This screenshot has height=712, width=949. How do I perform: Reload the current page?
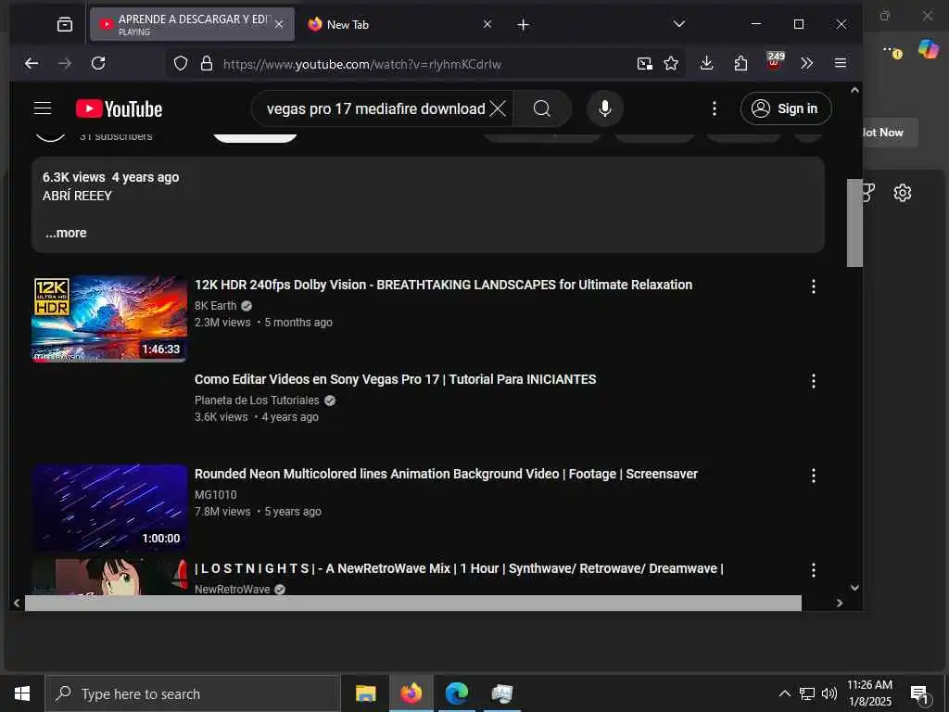coord(98,63)
